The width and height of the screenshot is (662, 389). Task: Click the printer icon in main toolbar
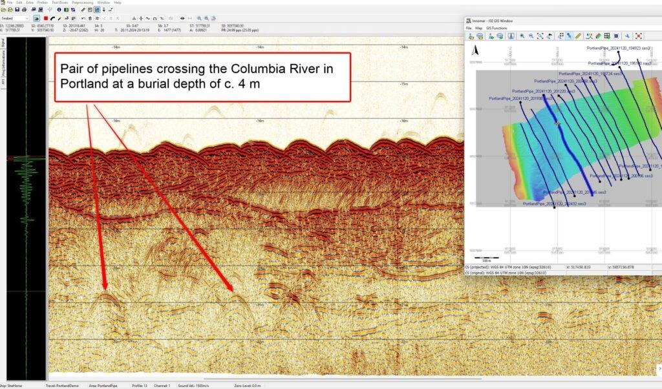pos(24,10)
